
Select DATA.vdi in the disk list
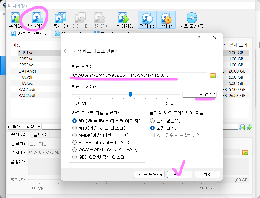coord(27,71)
